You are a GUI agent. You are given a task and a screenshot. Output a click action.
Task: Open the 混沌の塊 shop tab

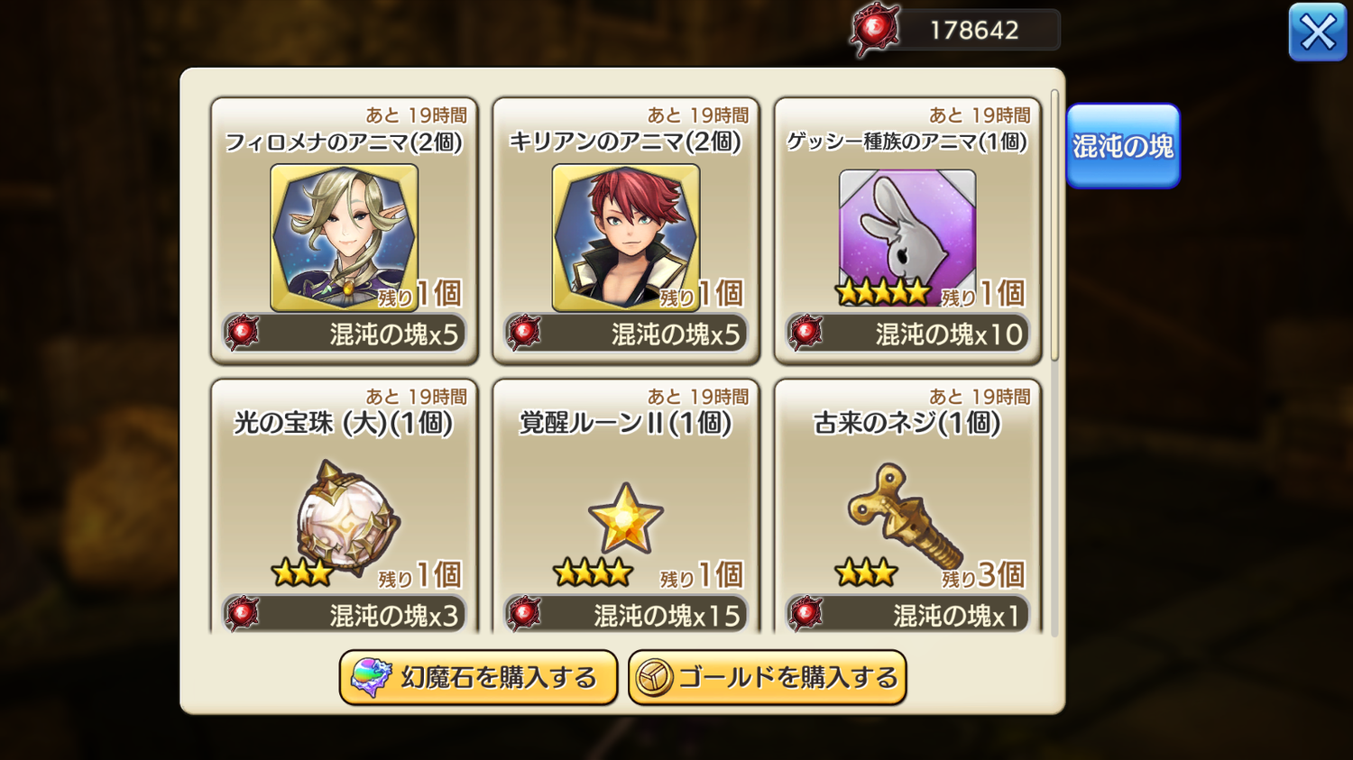point(1123,146)
